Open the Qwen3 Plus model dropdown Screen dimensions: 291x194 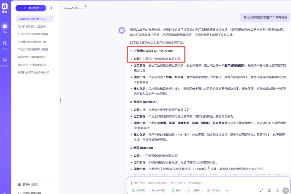74,8
